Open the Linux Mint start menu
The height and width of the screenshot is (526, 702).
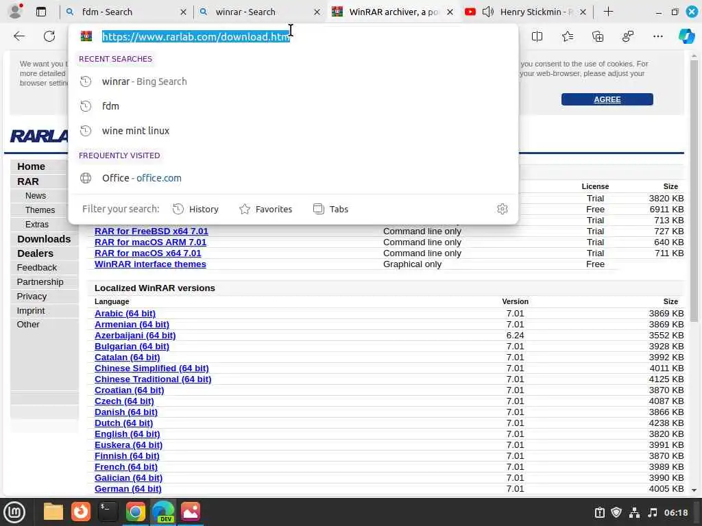coord(15,512)
